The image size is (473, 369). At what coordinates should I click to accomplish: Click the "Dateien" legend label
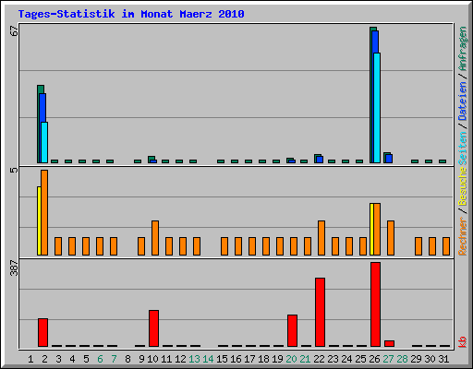tap(463, 101)
